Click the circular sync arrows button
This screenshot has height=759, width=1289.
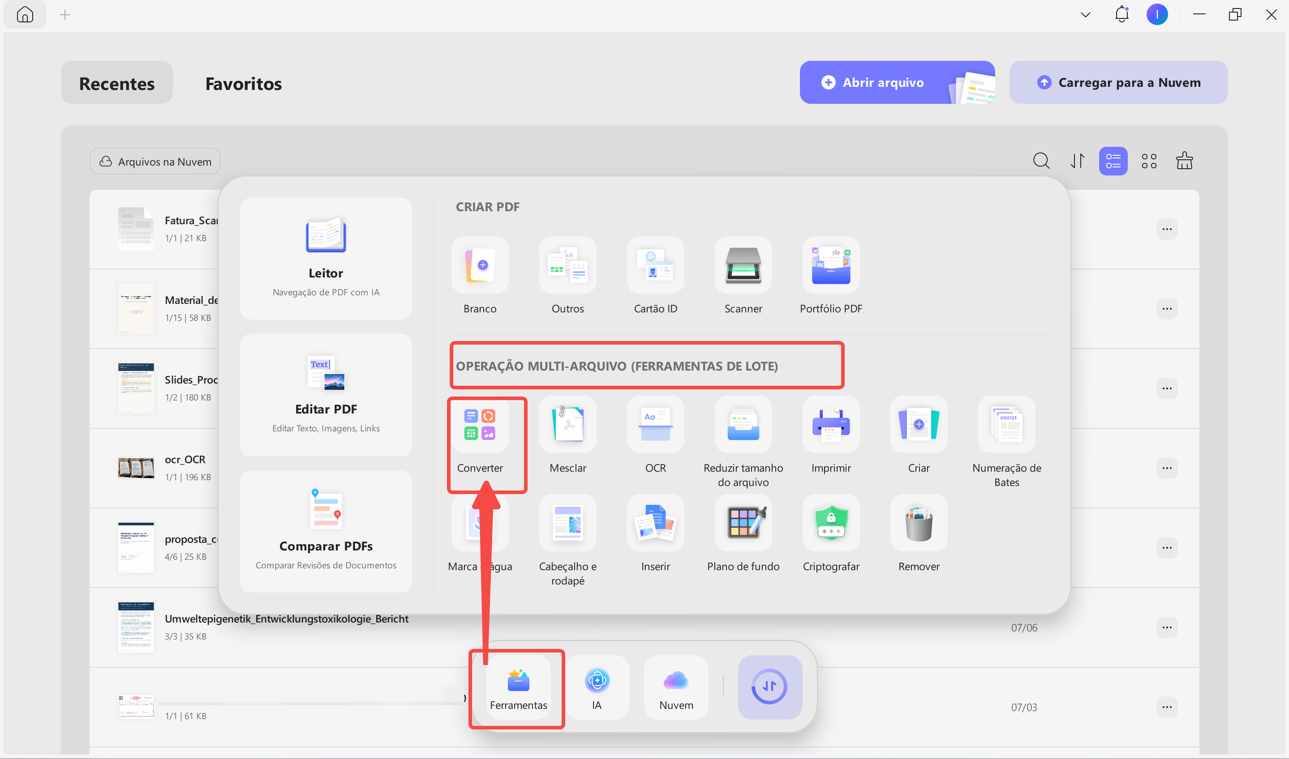pos(769,687)
